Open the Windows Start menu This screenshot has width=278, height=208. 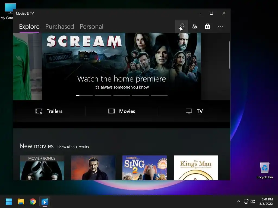point(9,201)
